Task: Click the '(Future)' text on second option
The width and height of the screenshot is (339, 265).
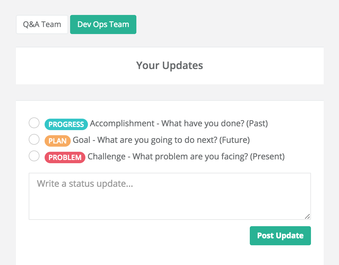Action: (234, 140)
